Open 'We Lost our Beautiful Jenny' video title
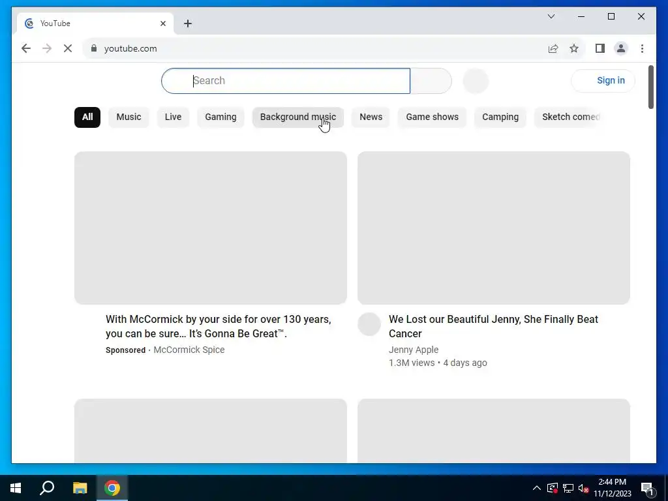The image size is (668, 501). point(493,326)
